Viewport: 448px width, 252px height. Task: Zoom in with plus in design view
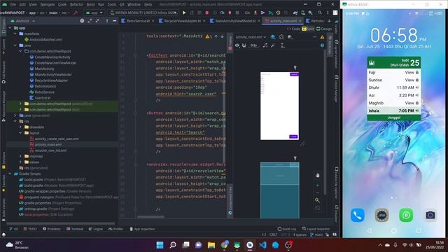[x=317, y=185]
